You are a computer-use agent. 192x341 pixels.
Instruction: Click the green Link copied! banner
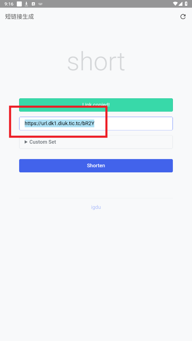(x=96, y=105)
